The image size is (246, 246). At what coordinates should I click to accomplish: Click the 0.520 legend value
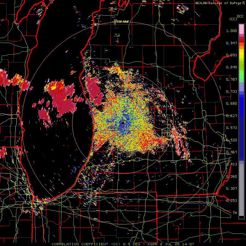click(232, 140)
